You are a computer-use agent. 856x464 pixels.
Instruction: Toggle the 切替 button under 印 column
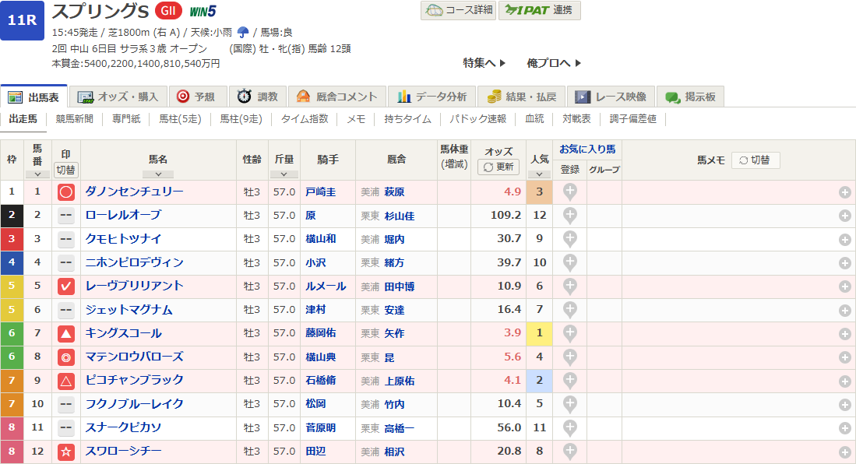(66, 170)
